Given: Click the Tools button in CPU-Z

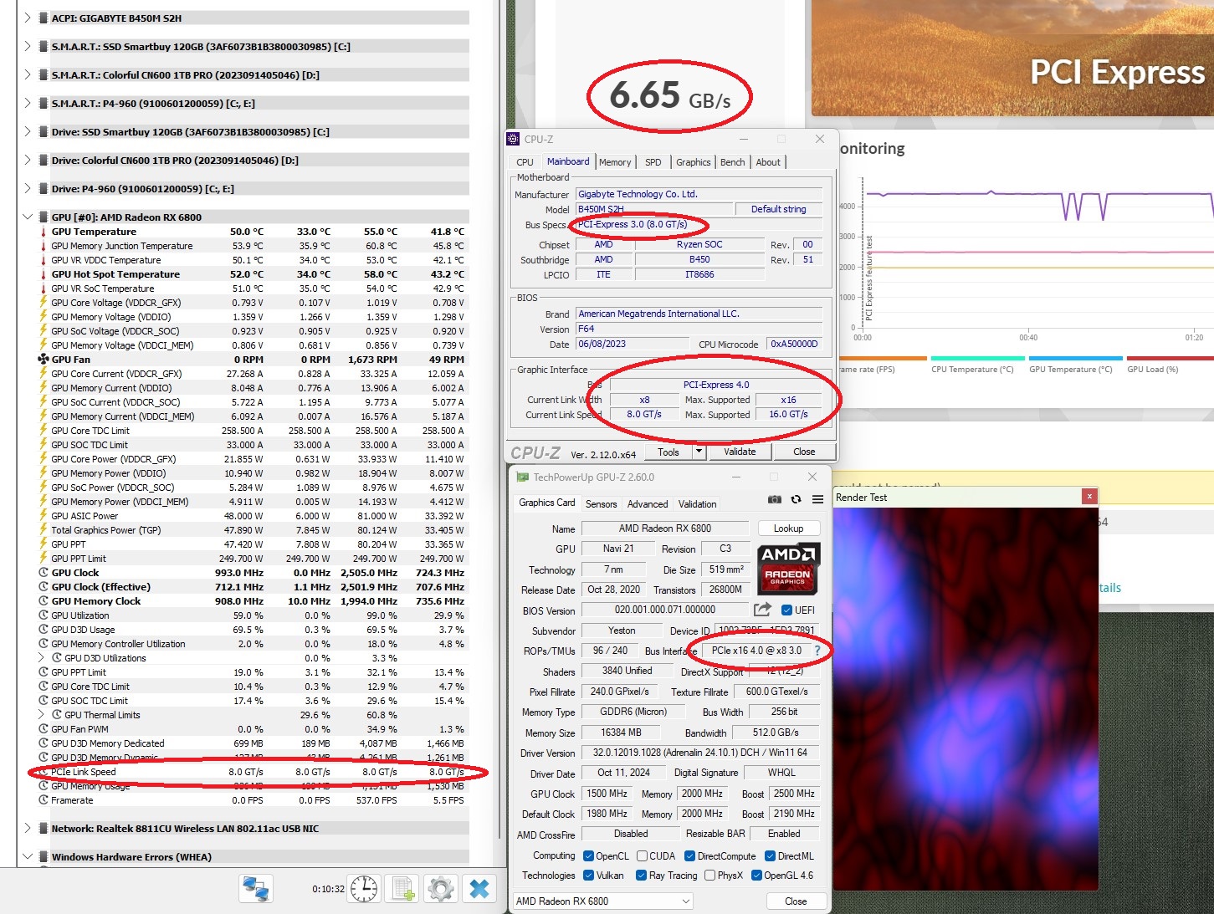Looking at the screenshot, I should 668,452.
